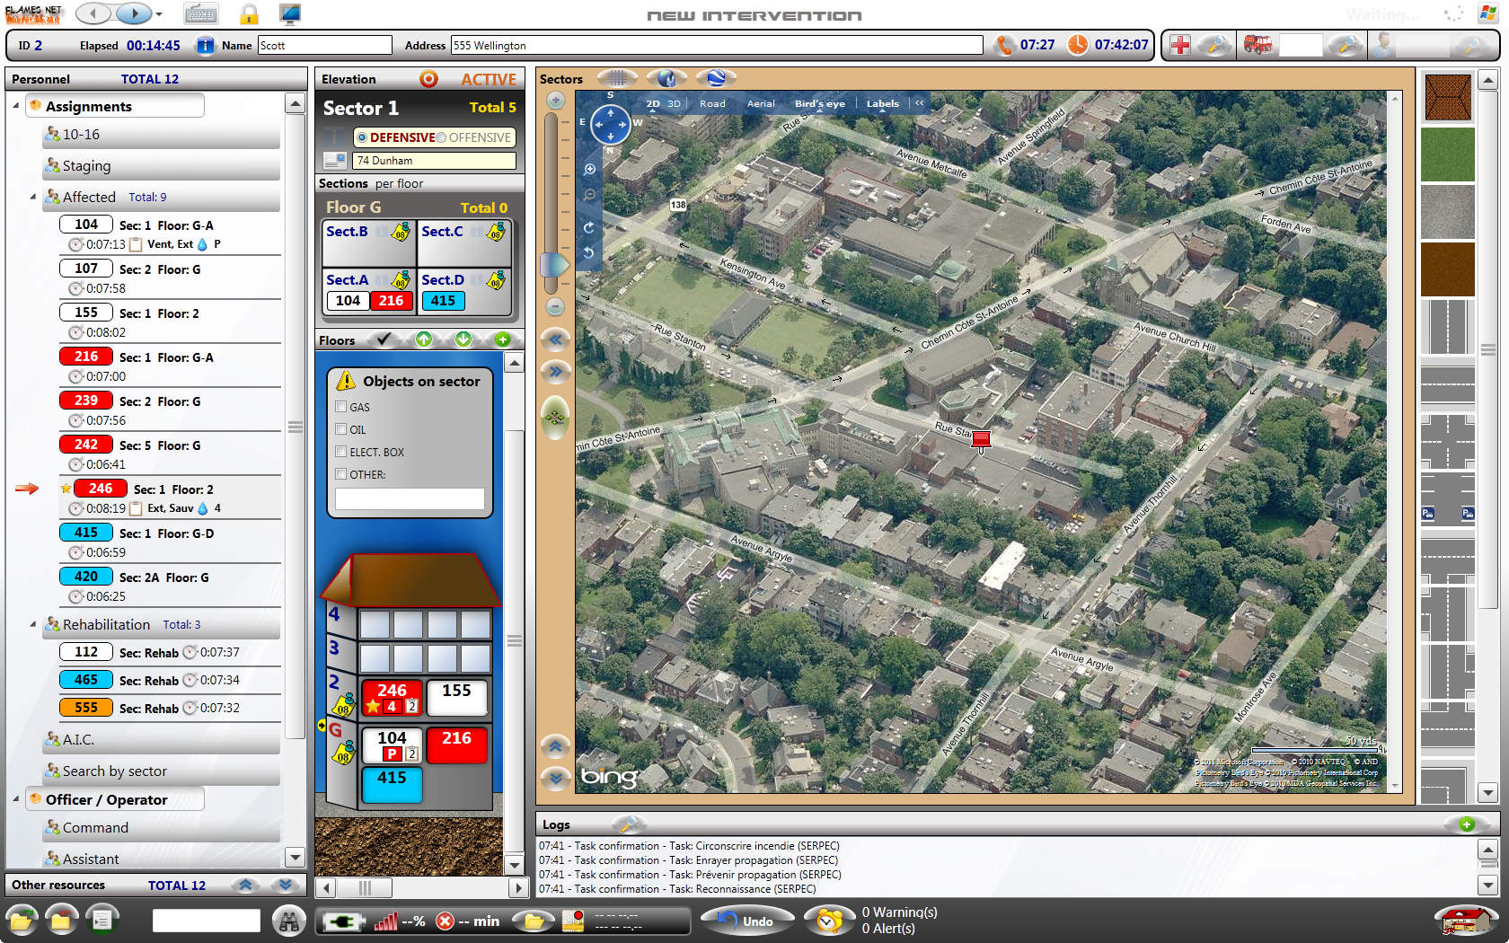Select the green grass texture swatch
Screen dimensions: 1509x943
tap(1447, 154)
